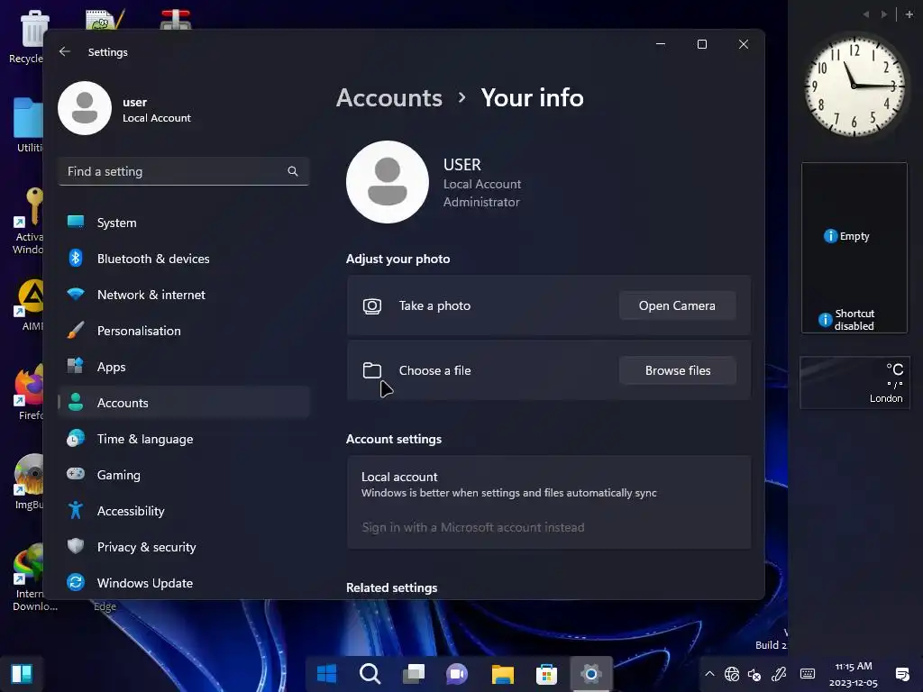This screenshot has width=923, height=692.
Task: Open System settings category
Action: (x=184, y=223)
